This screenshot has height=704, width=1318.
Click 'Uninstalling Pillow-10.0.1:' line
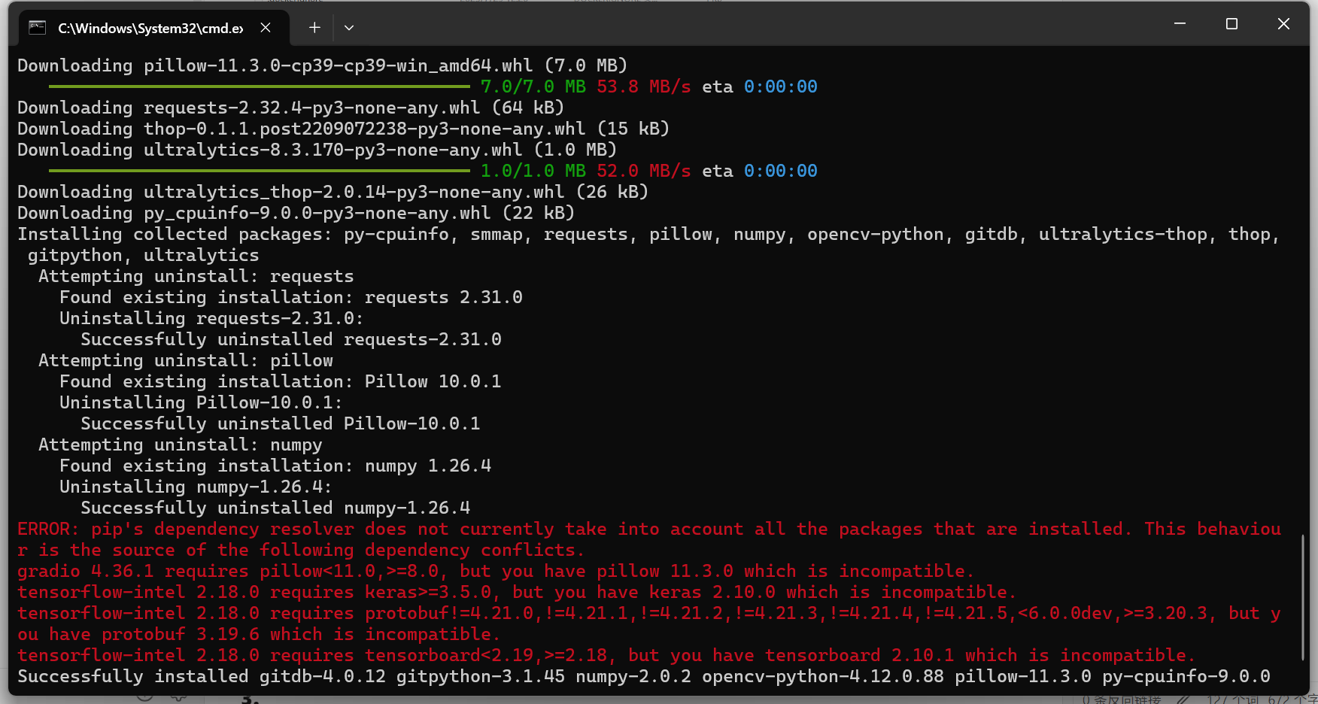(202, 402)
